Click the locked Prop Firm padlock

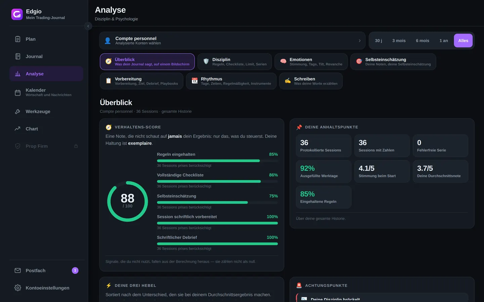pyautogui.click(x=76, y=146)
